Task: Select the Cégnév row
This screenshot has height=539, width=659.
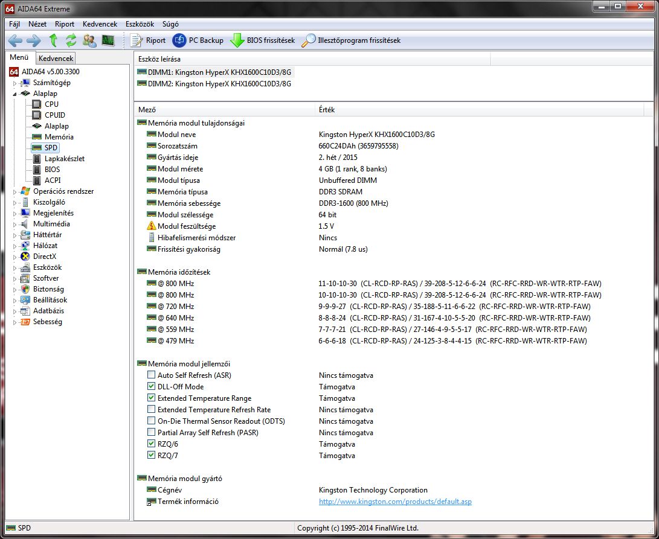Action: pos(287,490)
